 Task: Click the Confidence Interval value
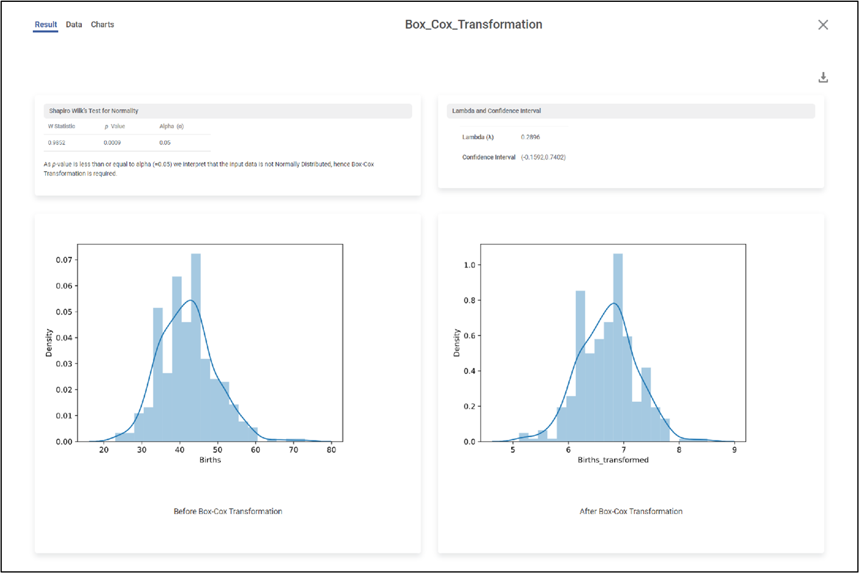(543, 158)
